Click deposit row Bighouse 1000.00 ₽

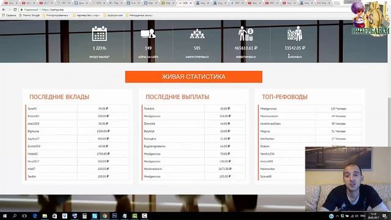[x=78, y=131]
